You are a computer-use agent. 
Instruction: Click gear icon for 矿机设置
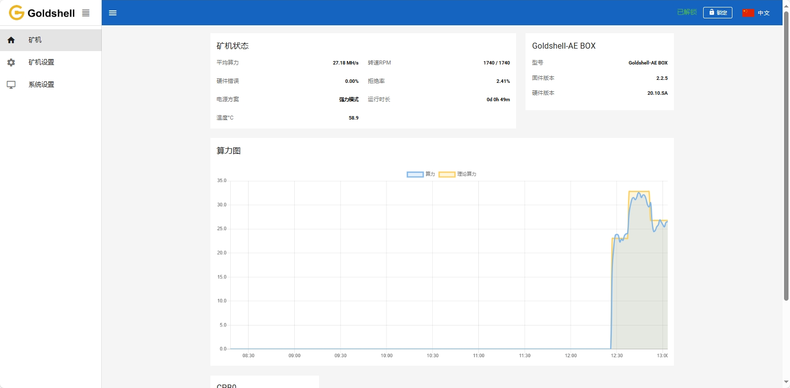pyautogui.click(x=11, y=63)
